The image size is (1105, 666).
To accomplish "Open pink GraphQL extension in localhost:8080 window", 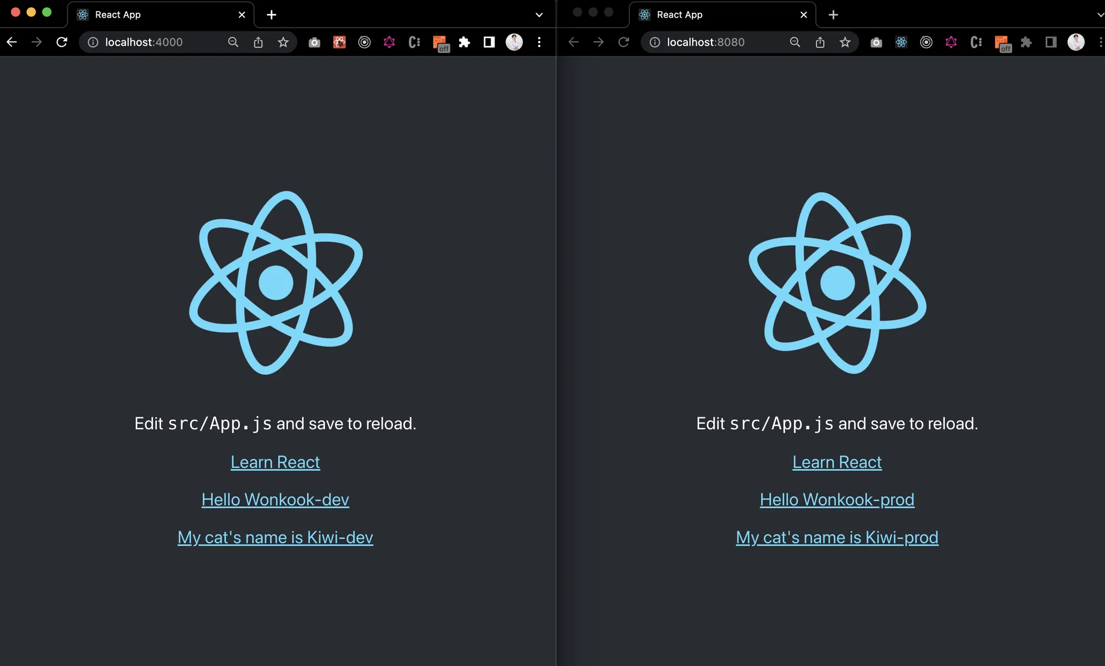I will 951,42.
